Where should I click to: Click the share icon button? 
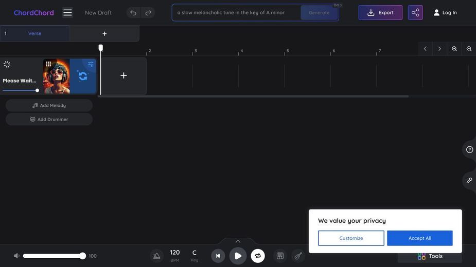[x=415, y=13]
